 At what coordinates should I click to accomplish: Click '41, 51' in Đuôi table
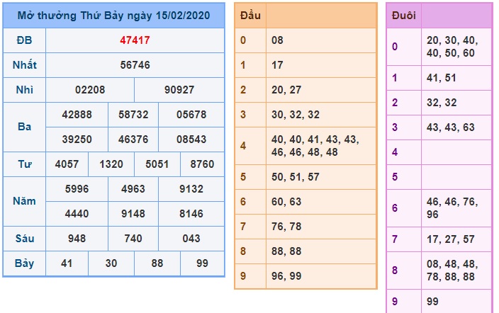pos(442,78)
